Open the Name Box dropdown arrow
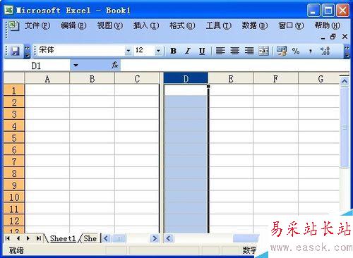Viewport: 353px width, 258px height. (76, 66)
